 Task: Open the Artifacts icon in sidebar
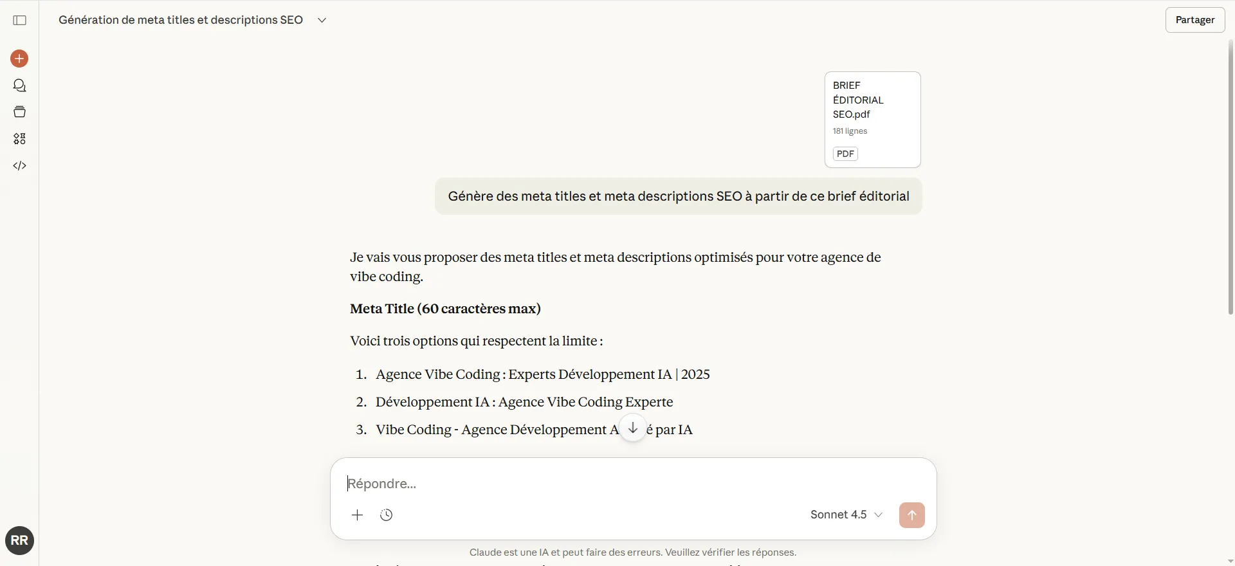tap(19, 139)
